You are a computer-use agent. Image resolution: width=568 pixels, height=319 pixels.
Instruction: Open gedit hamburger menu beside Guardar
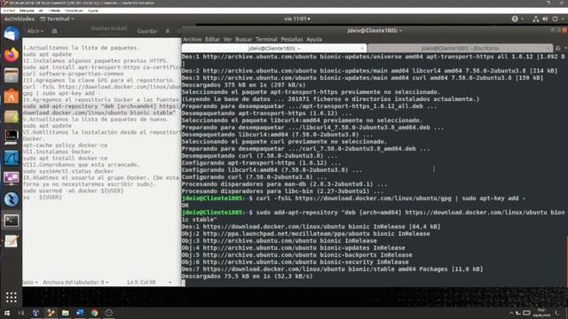click(168, 31)
